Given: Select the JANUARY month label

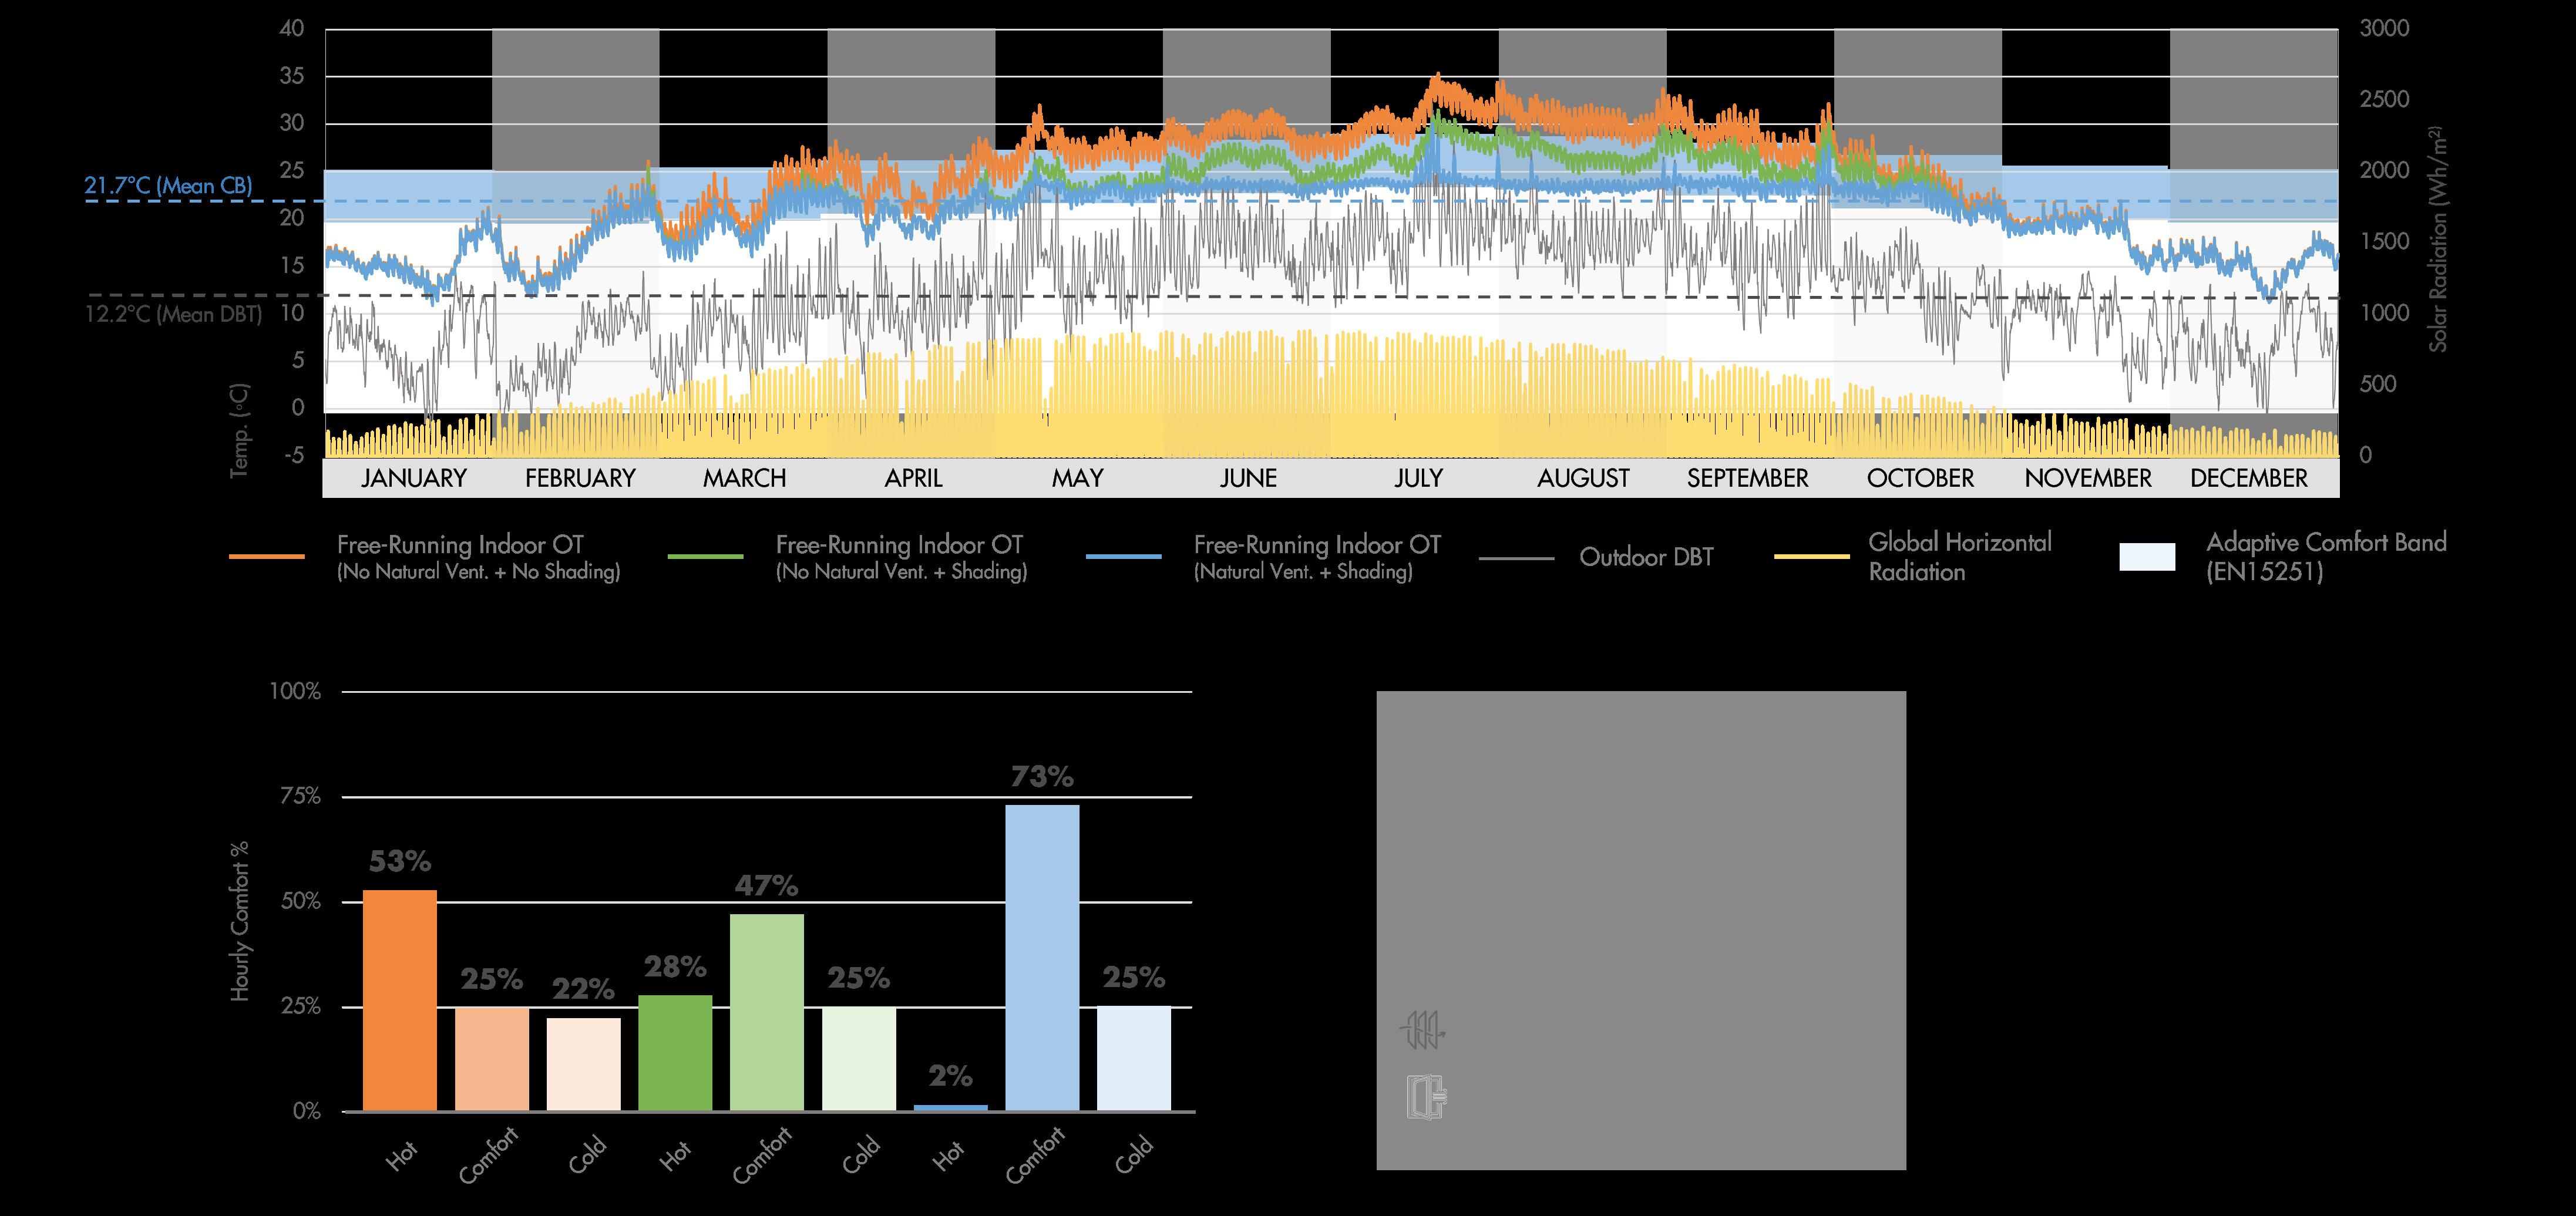Looking at the screenshot, I should coord(413,478).
